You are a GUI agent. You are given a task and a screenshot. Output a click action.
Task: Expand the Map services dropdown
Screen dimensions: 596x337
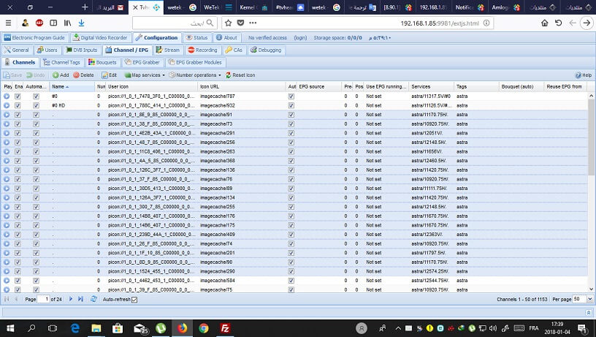pyautogui.click(x=142, y=75)
